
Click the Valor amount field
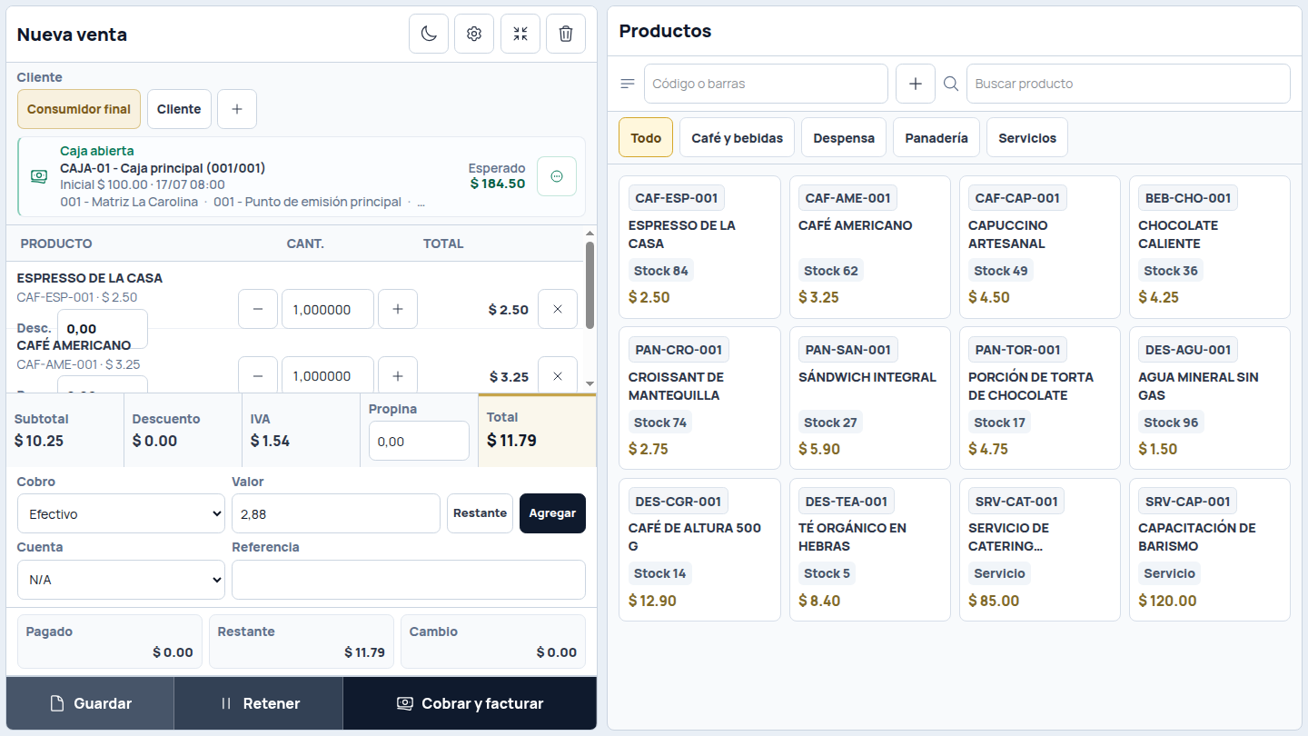click(336, 513)
